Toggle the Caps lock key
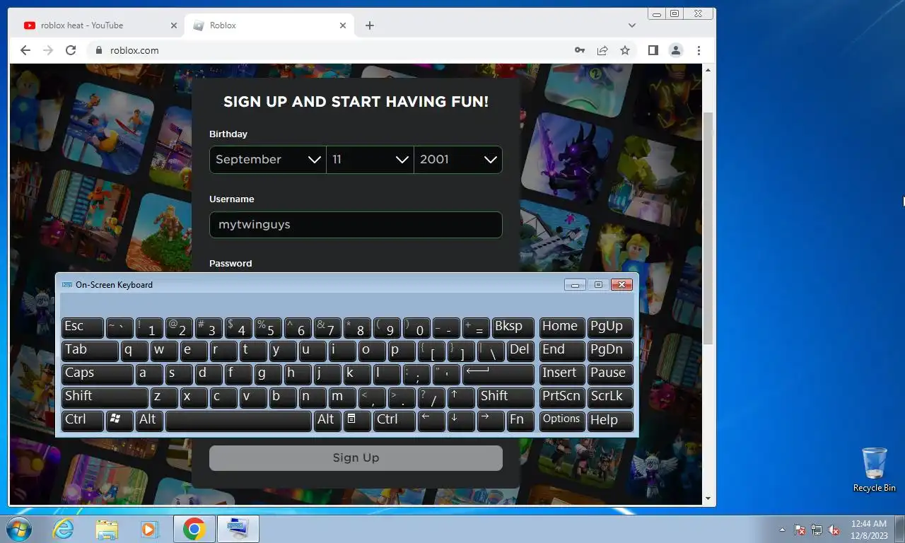Viewport: 905px width, 543px height. 98,374
